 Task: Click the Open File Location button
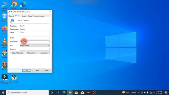click(x=18, y=53)
